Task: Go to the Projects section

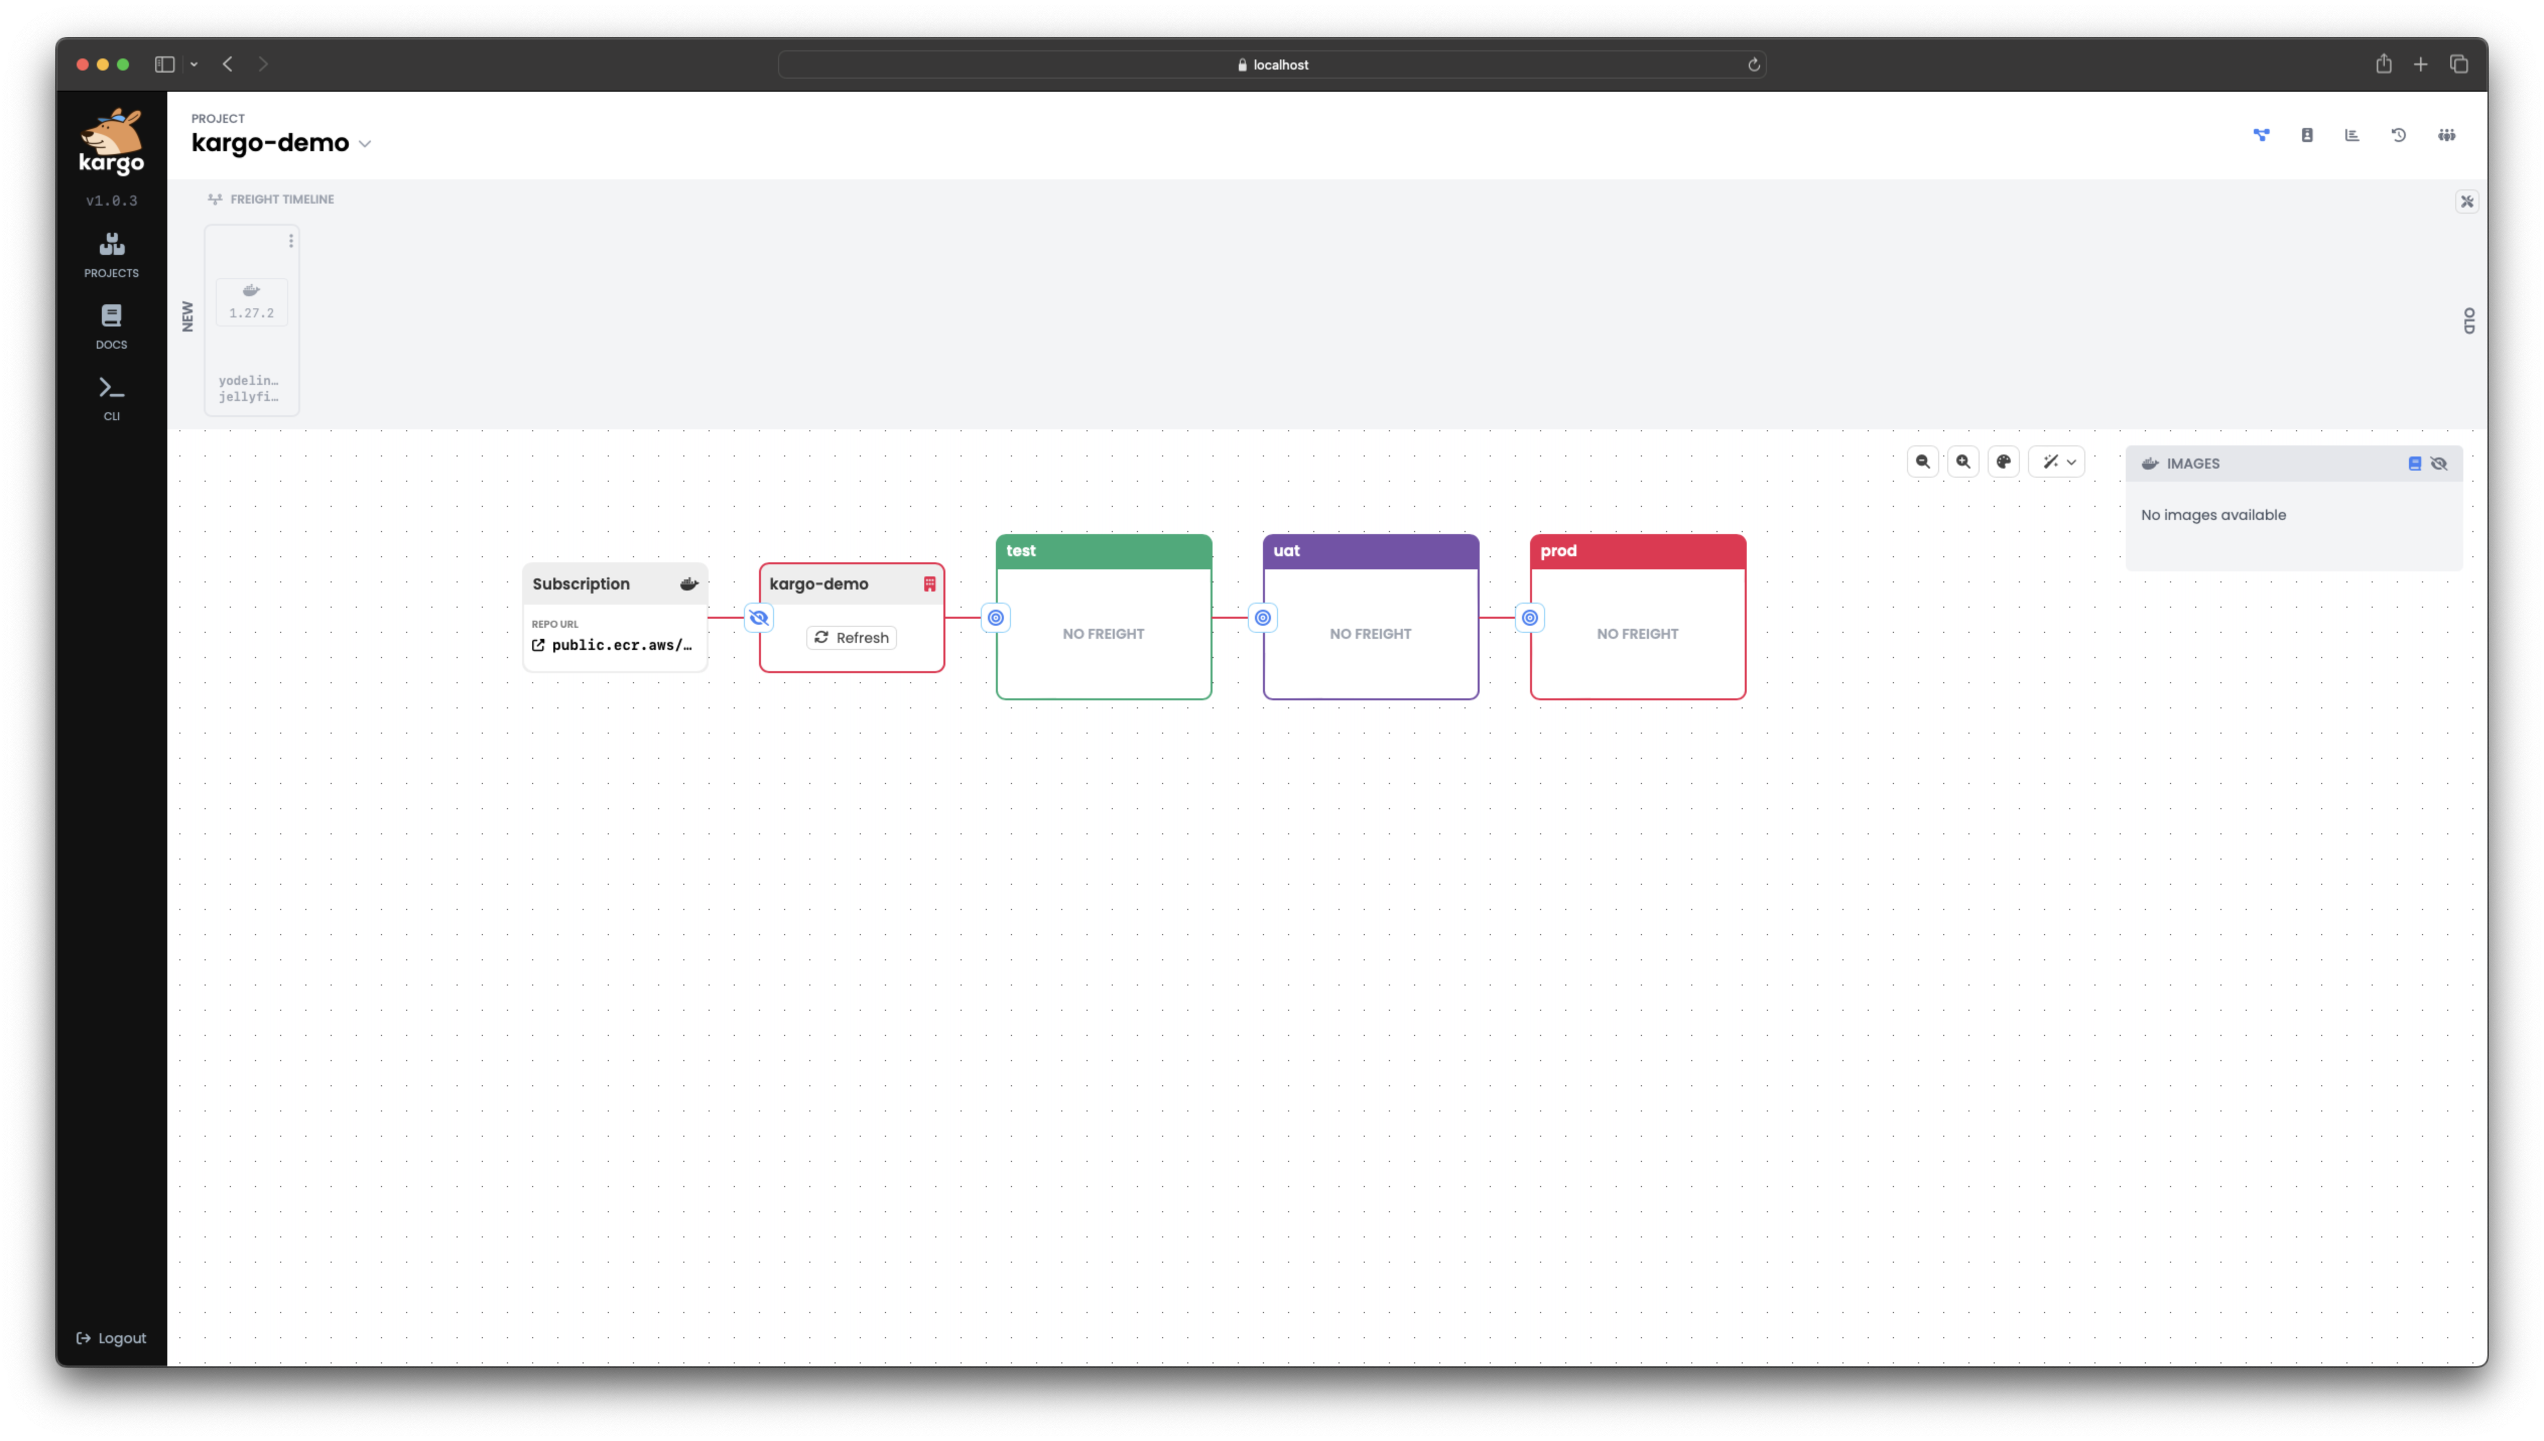Action: pyautogui.click(x=111, y=254)
